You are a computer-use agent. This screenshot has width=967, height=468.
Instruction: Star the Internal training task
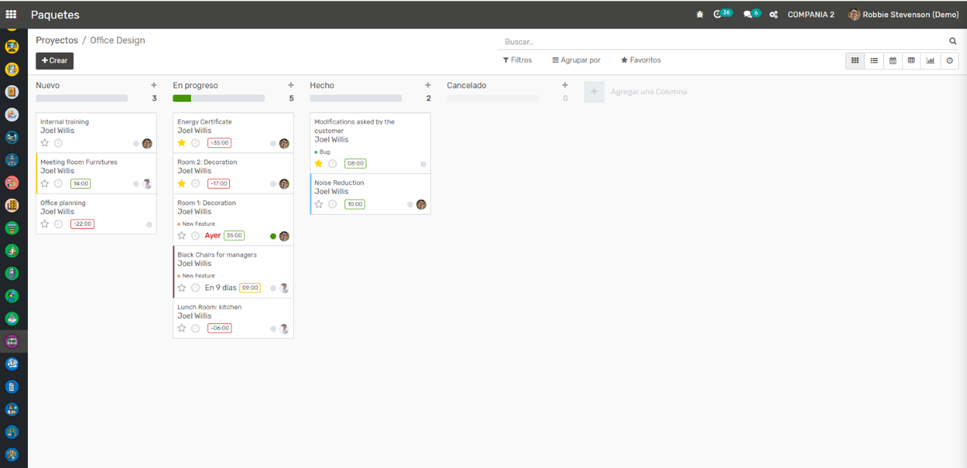click(45, 143)
